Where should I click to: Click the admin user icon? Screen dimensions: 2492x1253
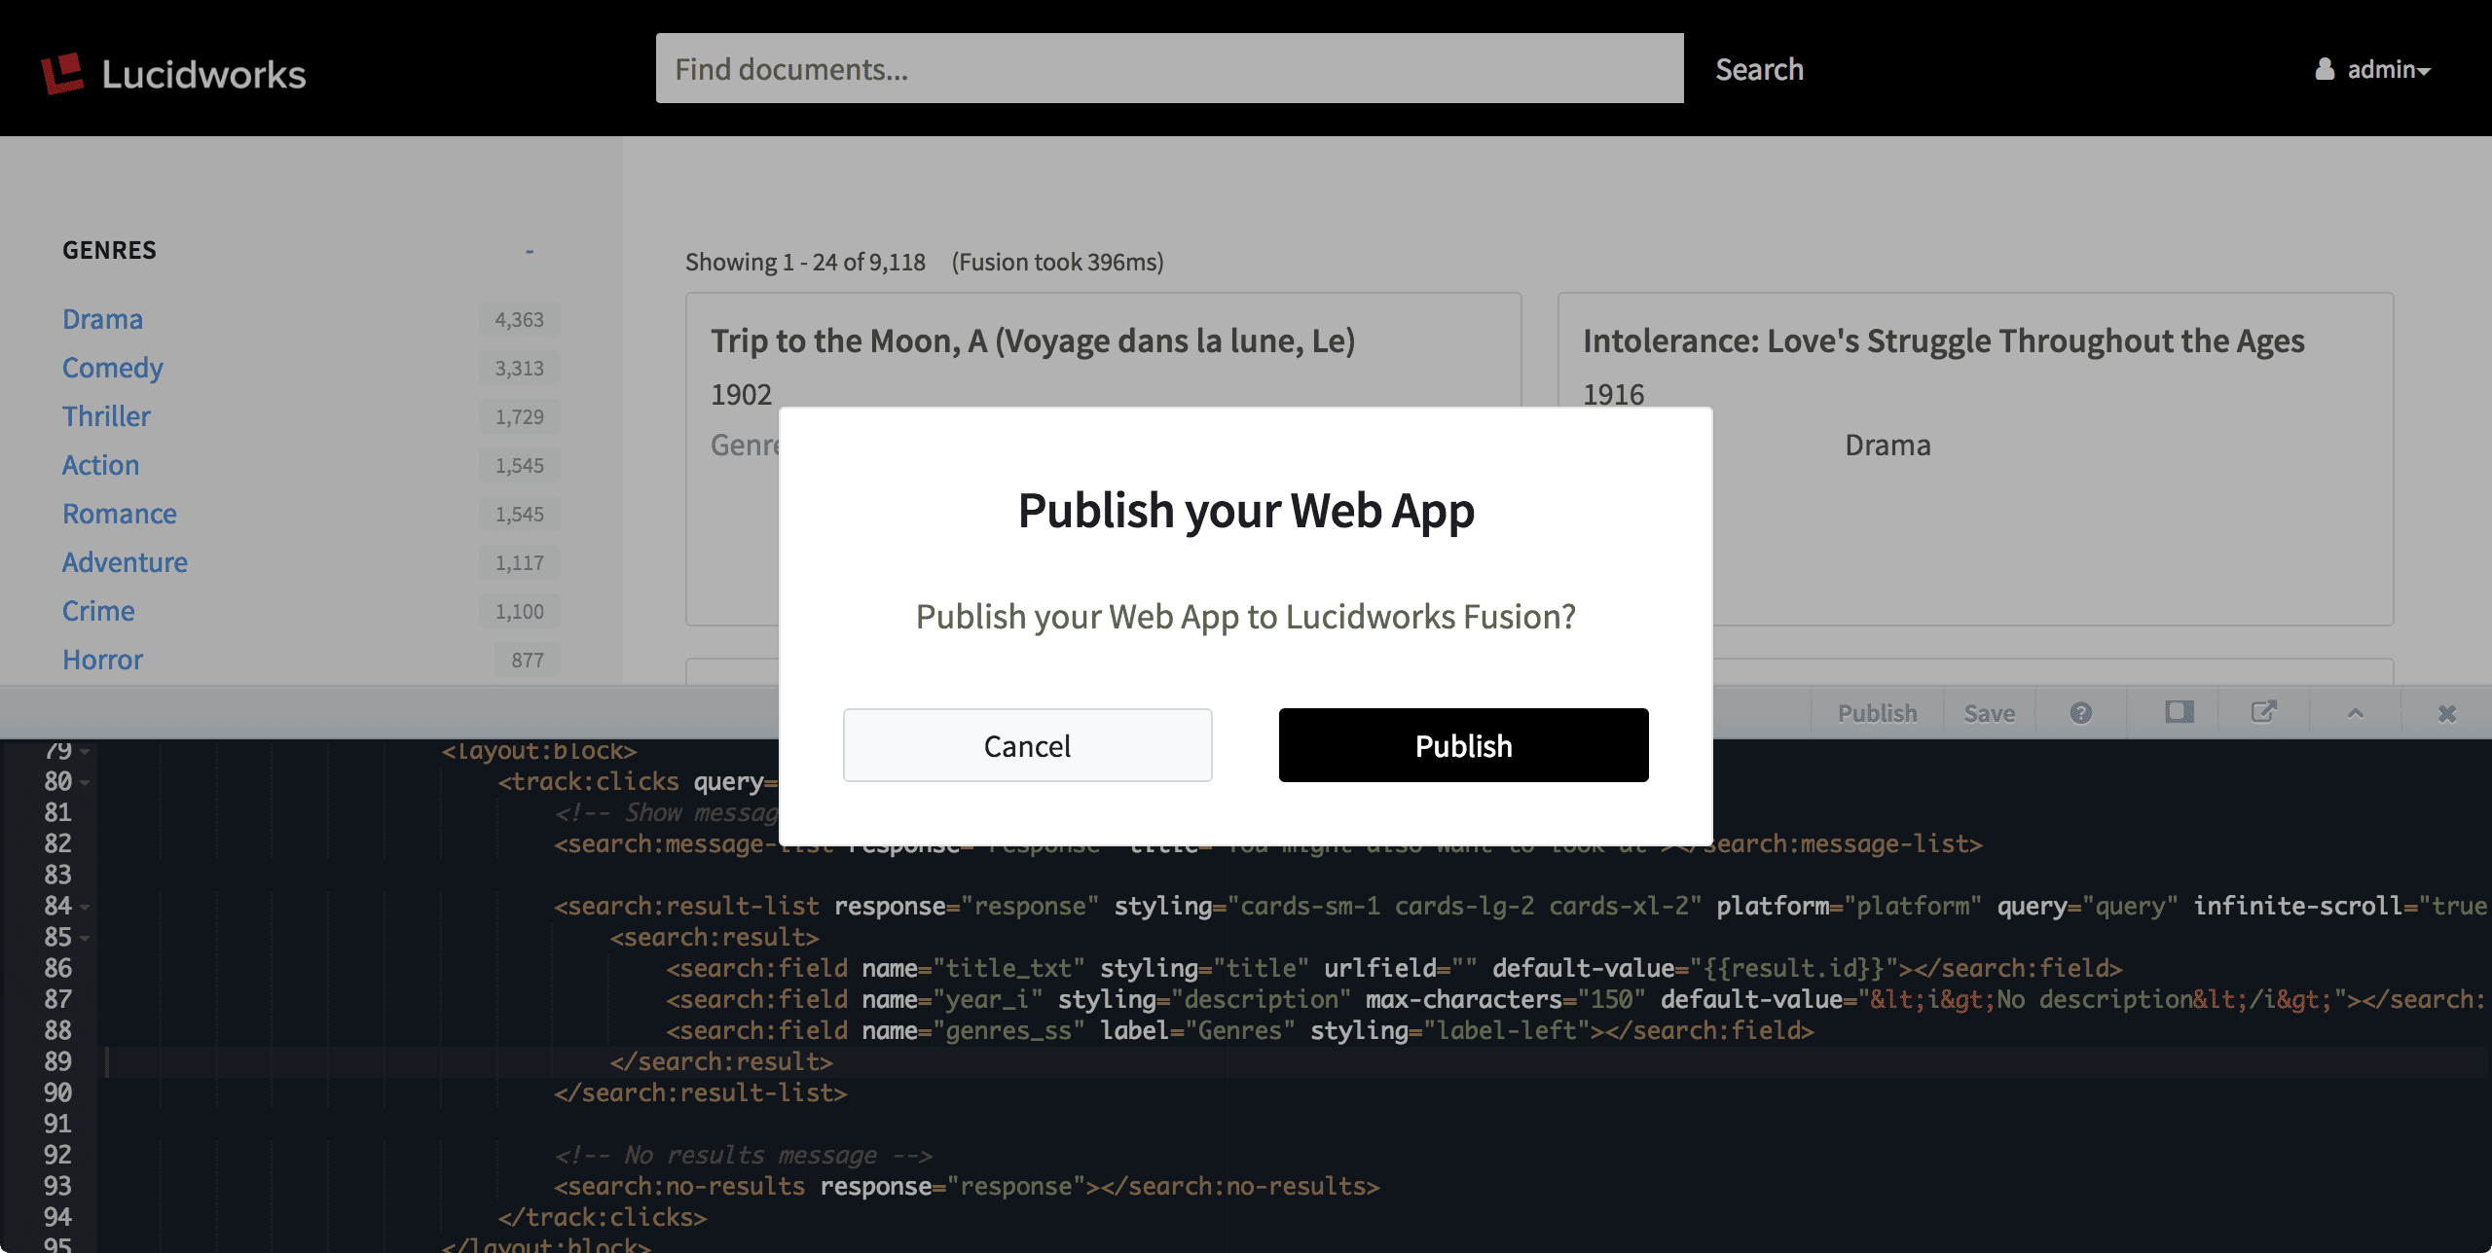(x=2325, y=69)
